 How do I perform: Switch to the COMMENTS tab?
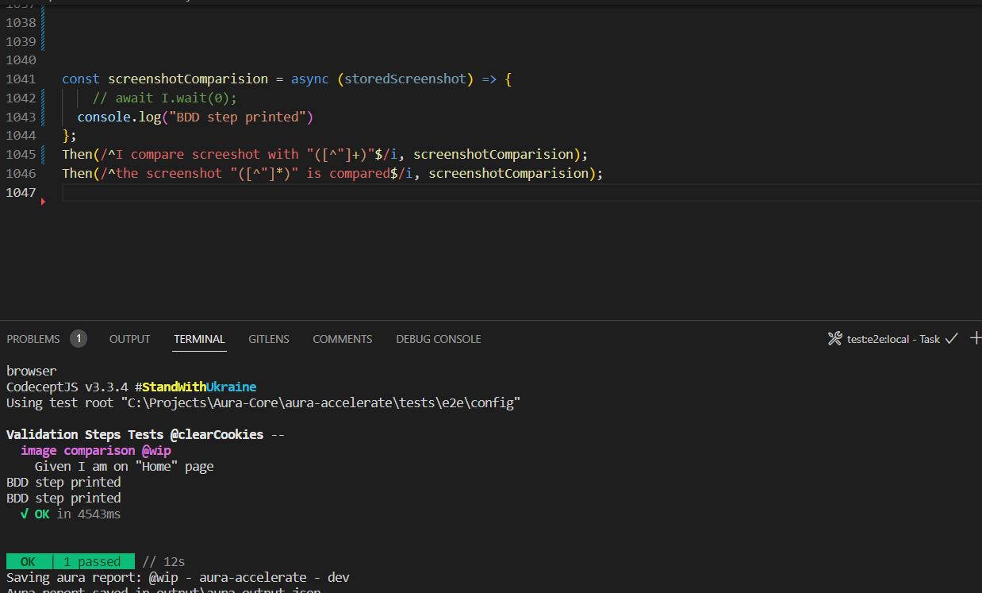tap(343, 339)
